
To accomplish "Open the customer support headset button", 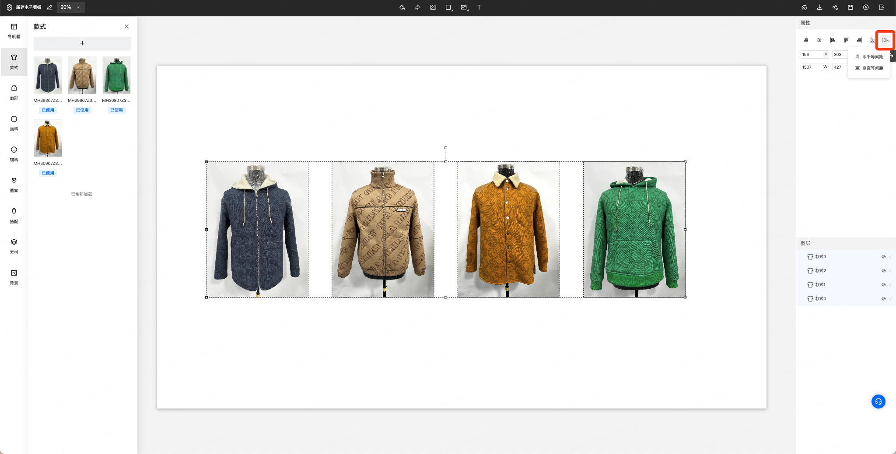I will 878,402.
